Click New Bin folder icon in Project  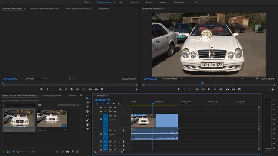click(68, 152)
